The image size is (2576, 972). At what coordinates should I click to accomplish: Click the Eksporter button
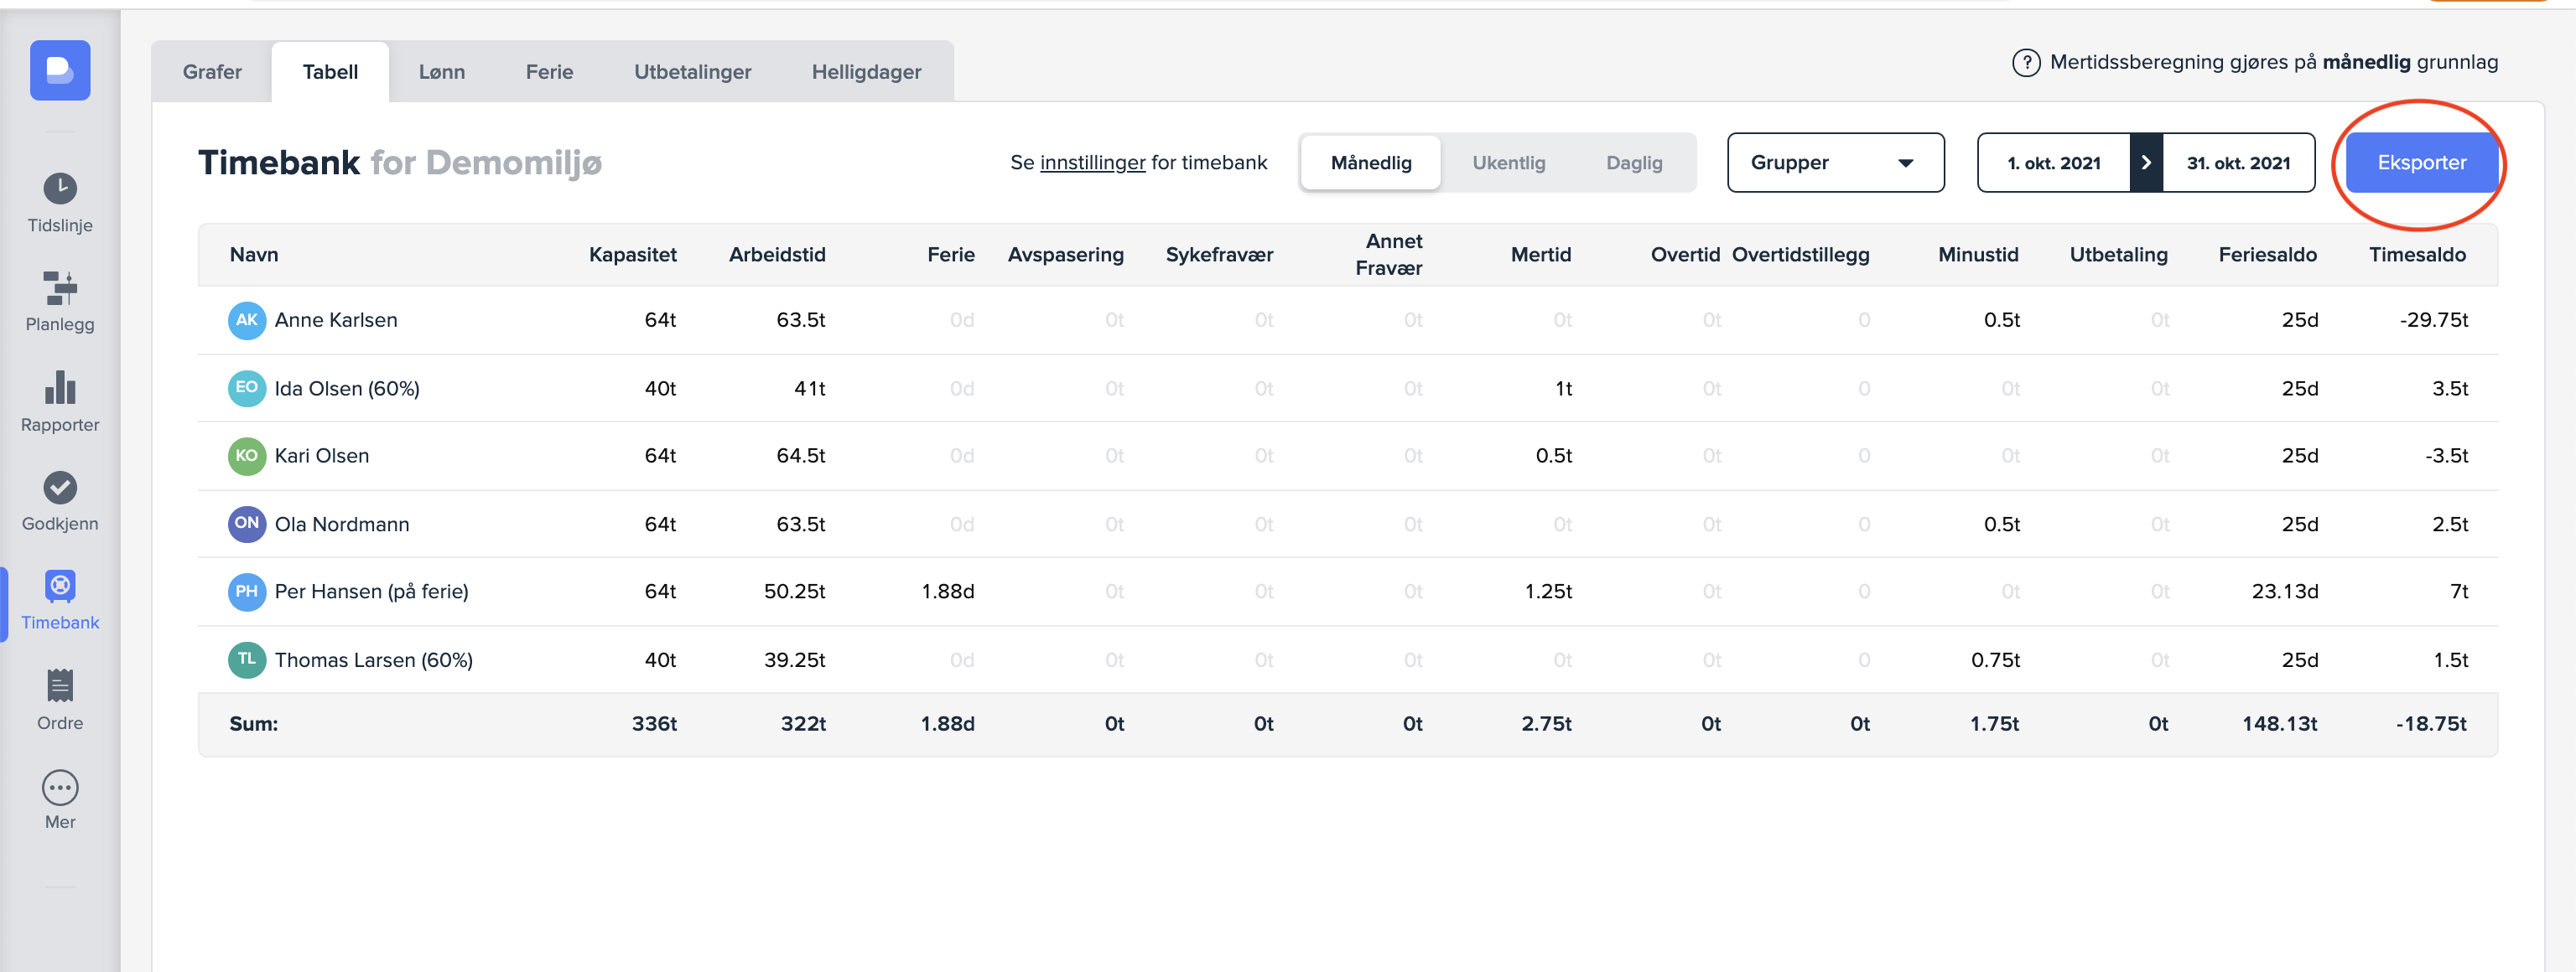coord(2420,163)
